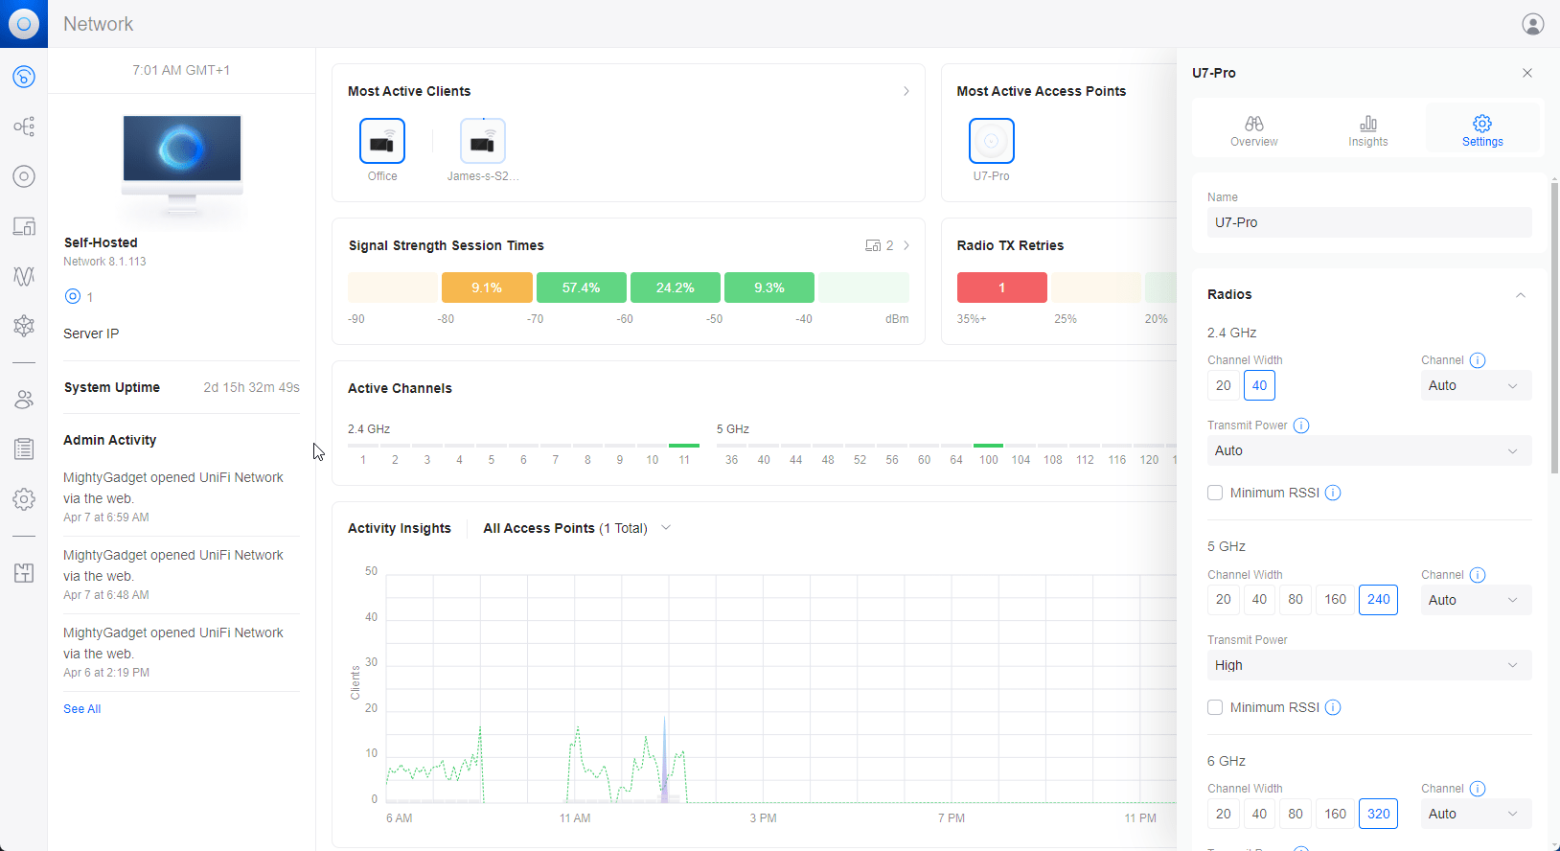Open Client Devices icon in sidebar
This screenshot has height=851, width=1560.
coord(24,226)
